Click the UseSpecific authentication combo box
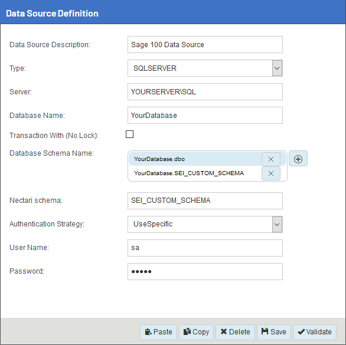Viewport: 346px width, 345px height. click(205, 224)
